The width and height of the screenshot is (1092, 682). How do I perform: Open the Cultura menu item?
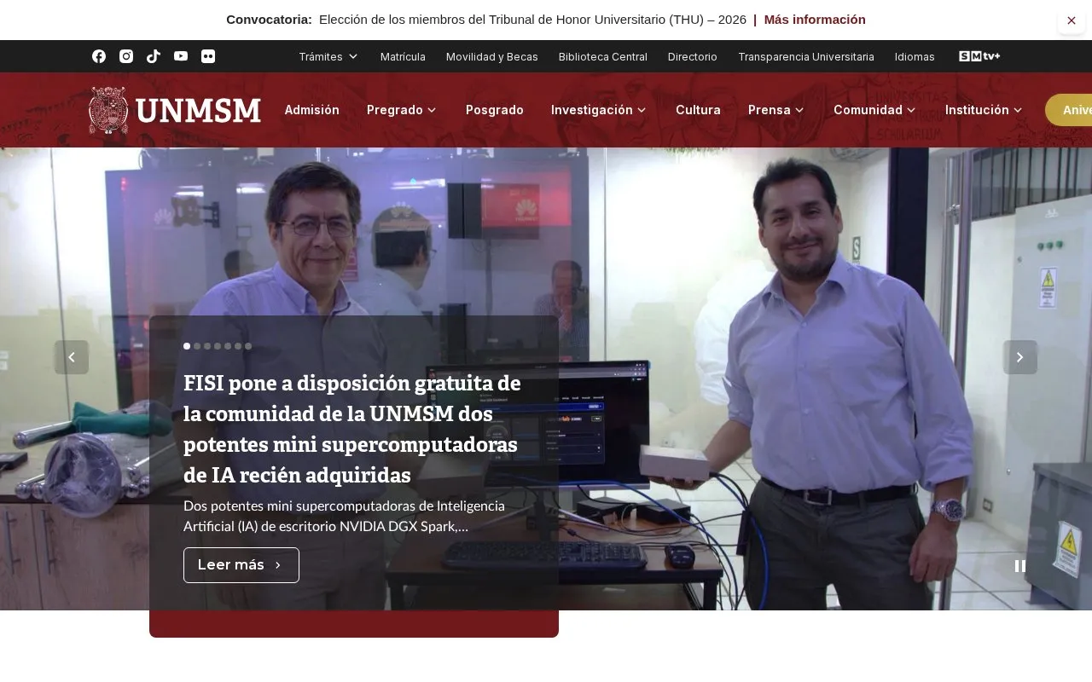click(x=698, y=110)
